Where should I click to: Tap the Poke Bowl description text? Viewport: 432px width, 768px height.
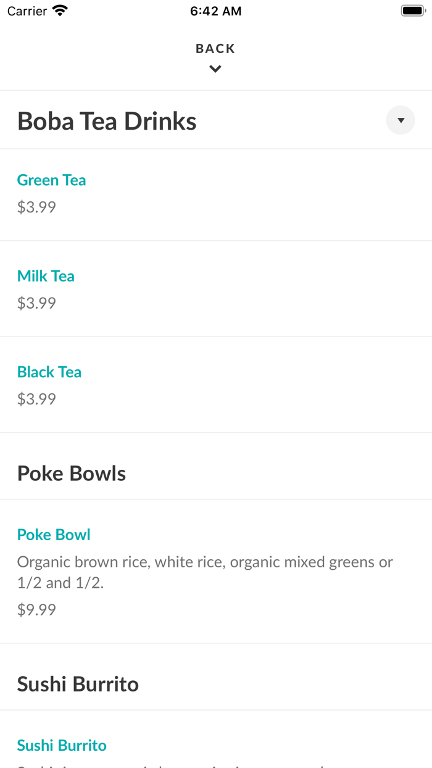point(205,572)
